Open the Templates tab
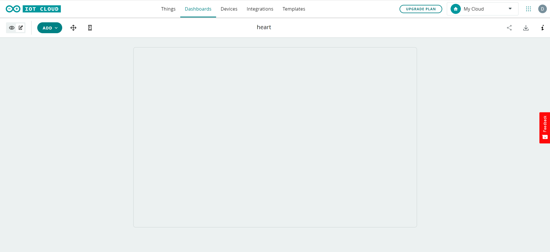This screenshot has height=252, width=550. [293, 9]
